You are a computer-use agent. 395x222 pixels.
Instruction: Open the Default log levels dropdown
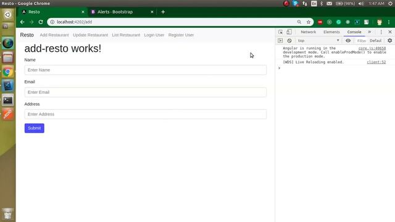pos(375,41)
